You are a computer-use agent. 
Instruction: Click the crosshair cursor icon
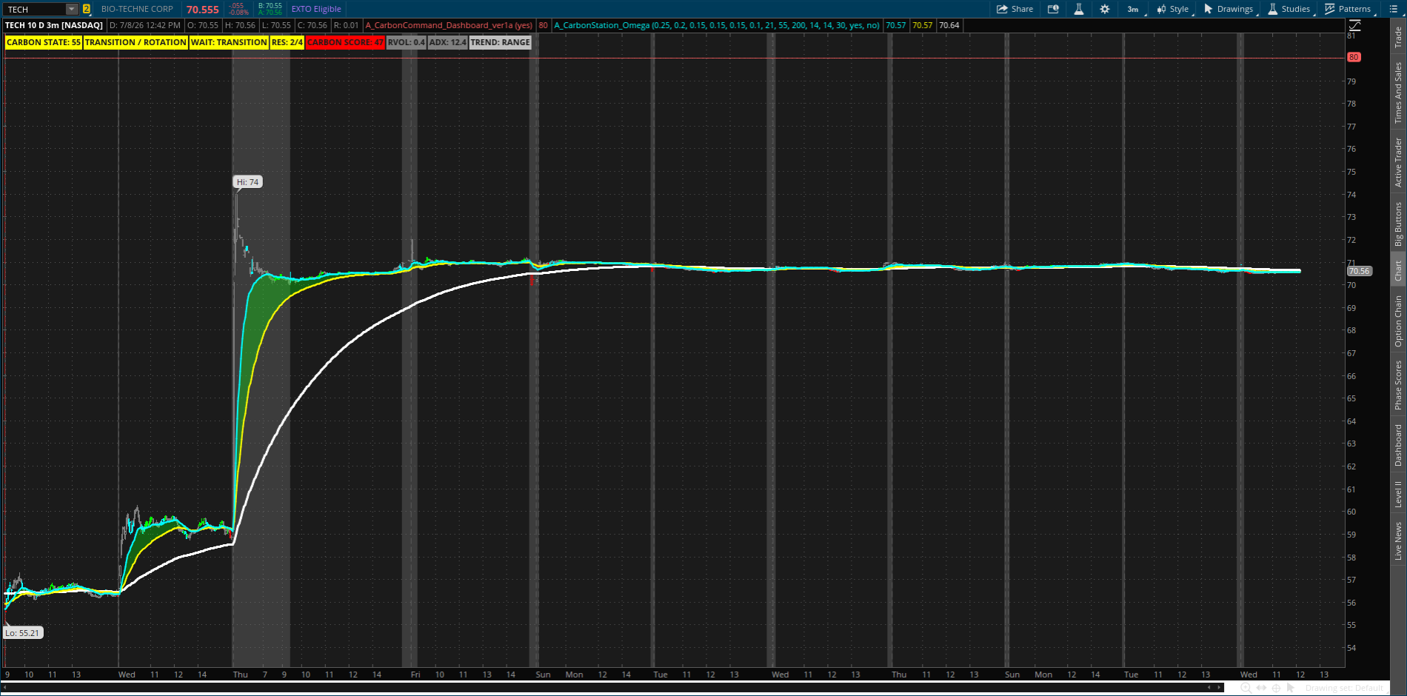pos(1275,688)
